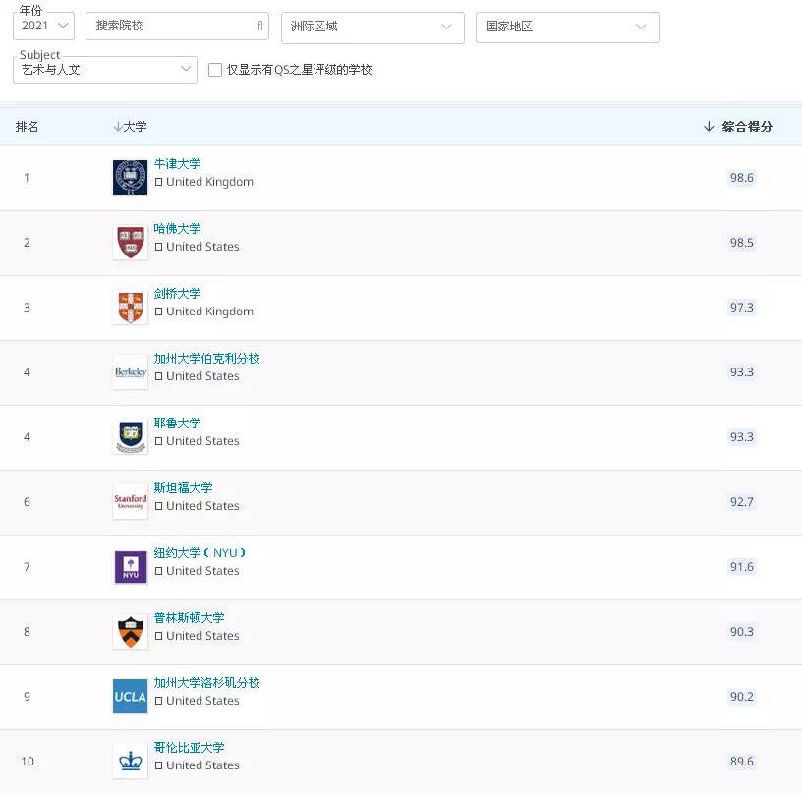Screen dimensions: 802x793
Task: Click the Princeton shield logo
Action: pyautogui.click(x=130, y=631)
